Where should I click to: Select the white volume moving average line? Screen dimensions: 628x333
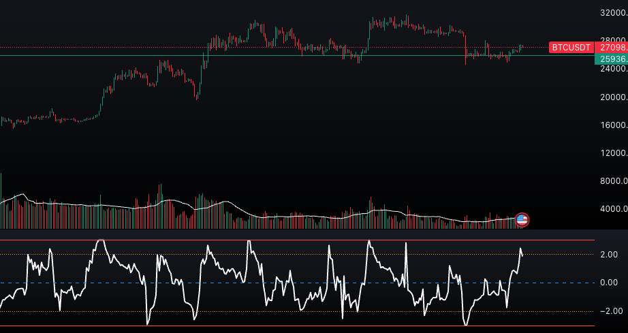(x=272, y=217)
